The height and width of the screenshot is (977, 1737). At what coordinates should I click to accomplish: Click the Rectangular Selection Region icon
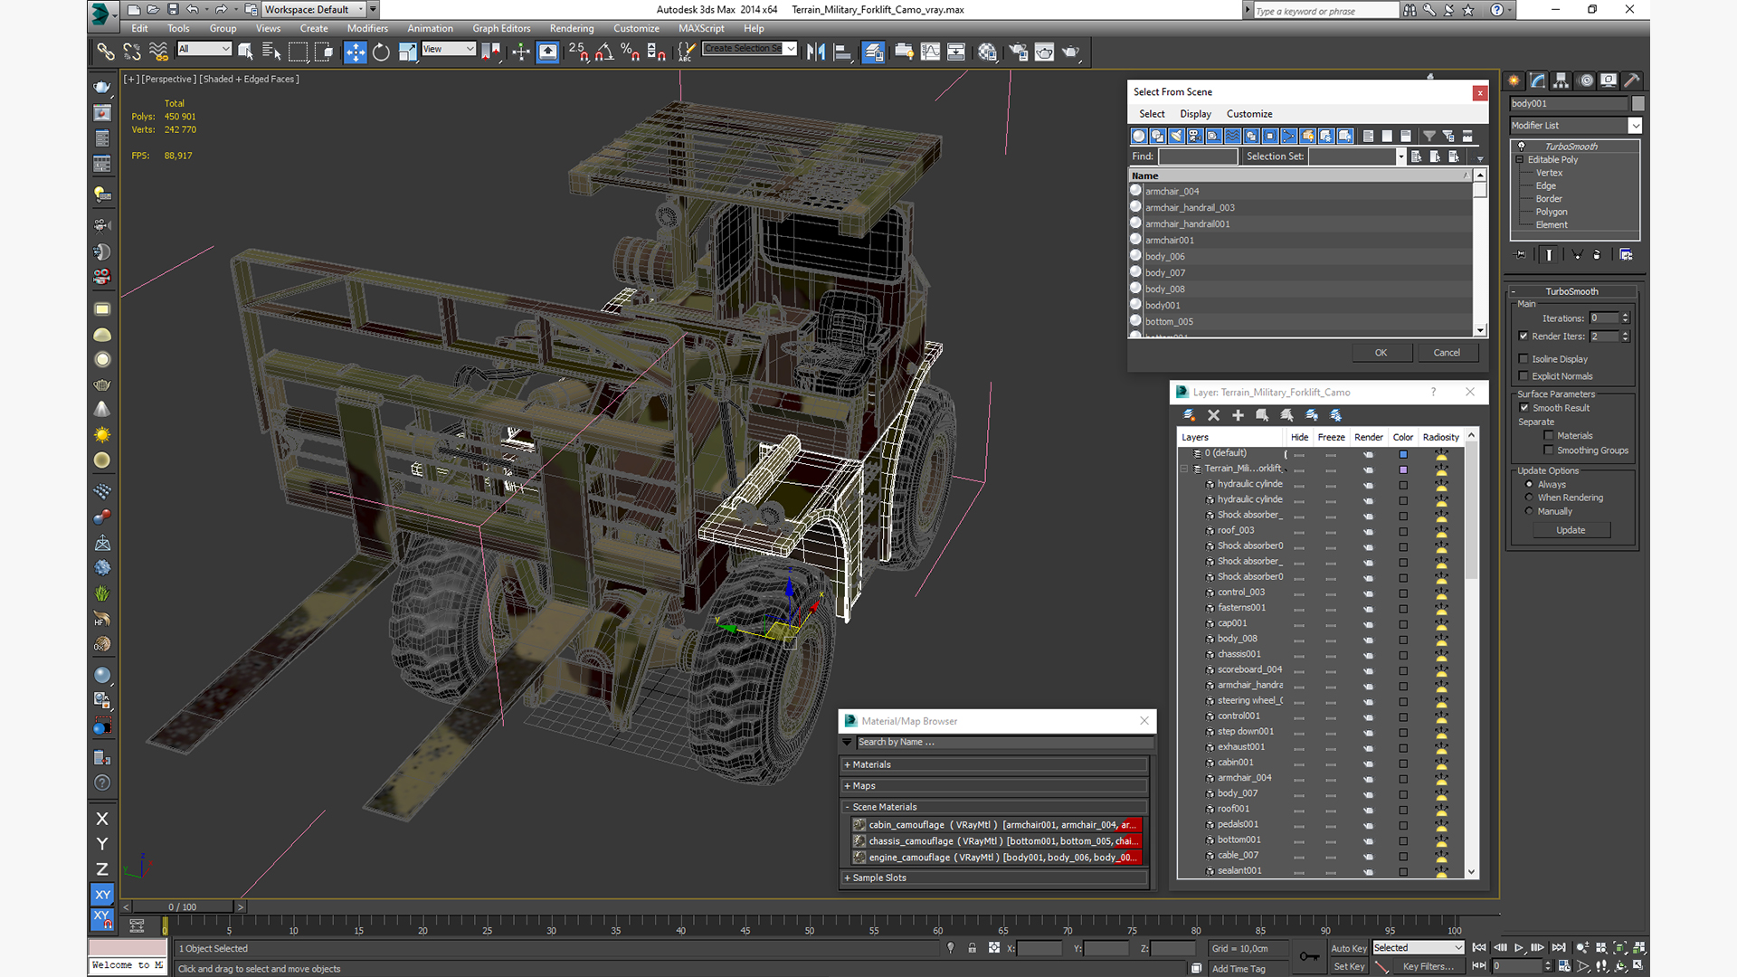pyautogui.click(x=298, y=52)
